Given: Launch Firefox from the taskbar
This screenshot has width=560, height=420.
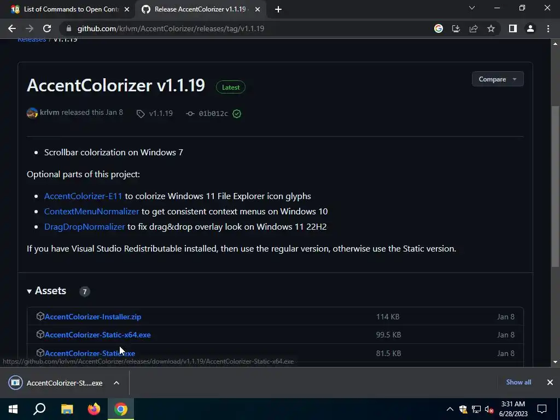Looking at the screenshot, I should 94,409.
